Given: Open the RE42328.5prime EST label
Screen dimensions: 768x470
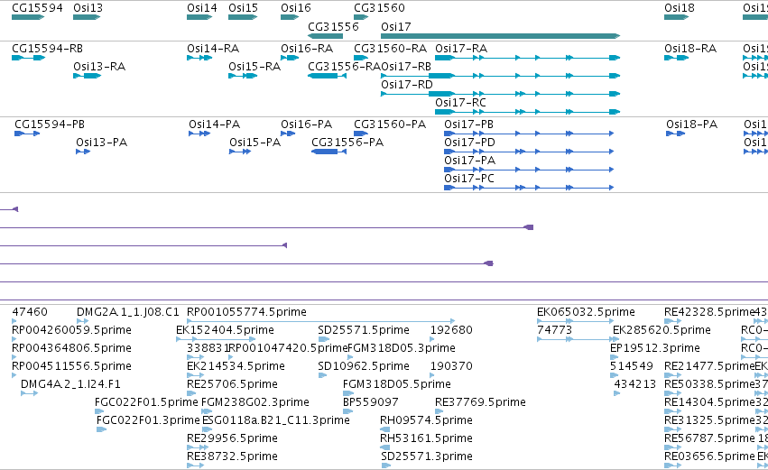Looking at the screenshot, I should [709, 312].
